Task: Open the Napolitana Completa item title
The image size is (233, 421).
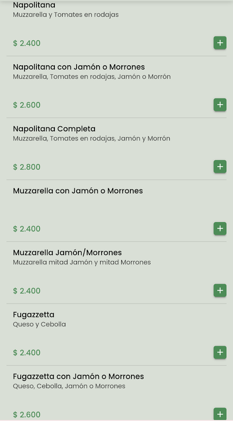Action: pyautogui.click(x=54, y=129)
